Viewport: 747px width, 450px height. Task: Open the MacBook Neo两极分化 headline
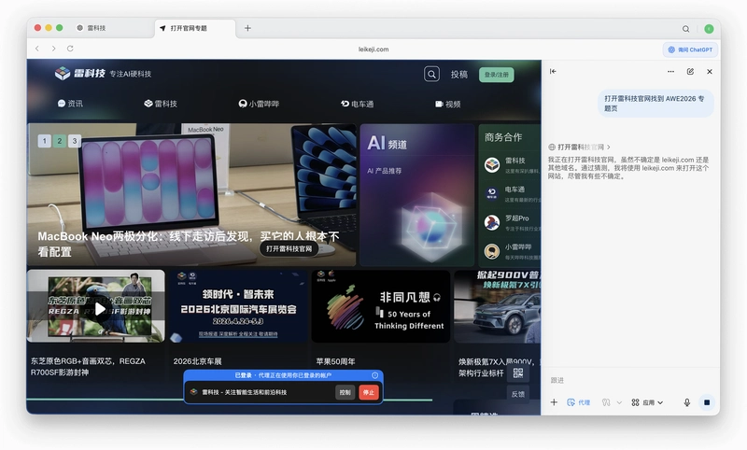point(189,244)
